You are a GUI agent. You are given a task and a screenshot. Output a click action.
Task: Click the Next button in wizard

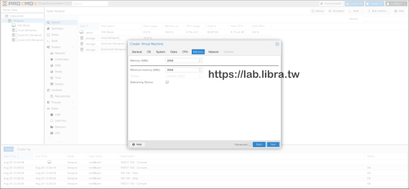(273, 145)
